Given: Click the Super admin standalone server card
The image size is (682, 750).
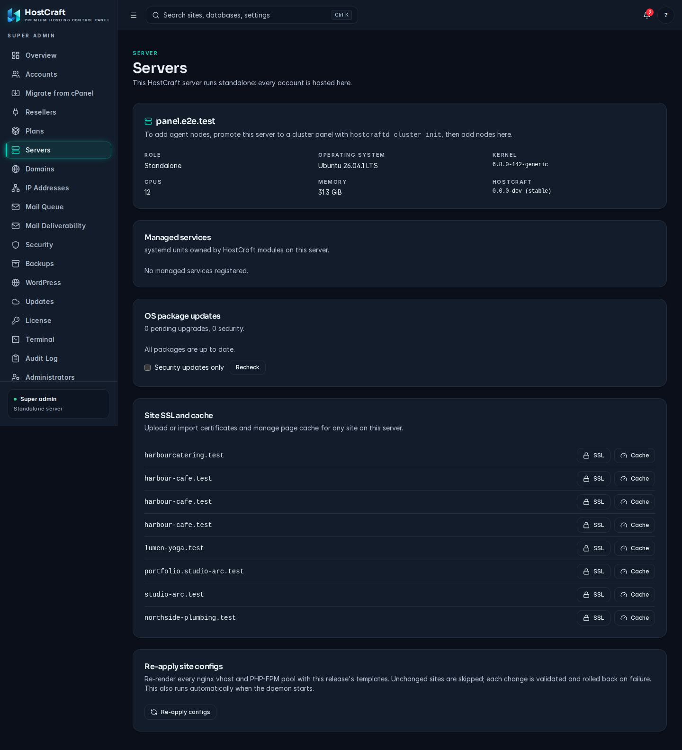Looking at the screenshot, I should (59, 404).
